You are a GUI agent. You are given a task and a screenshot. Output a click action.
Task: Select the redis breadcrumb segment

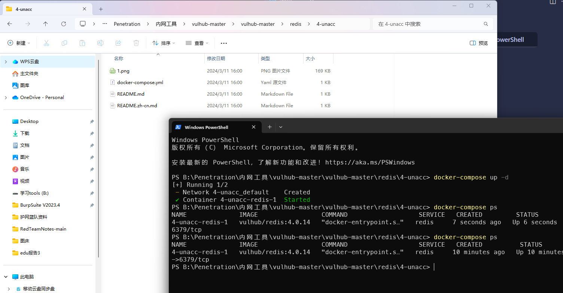point(295,24)
